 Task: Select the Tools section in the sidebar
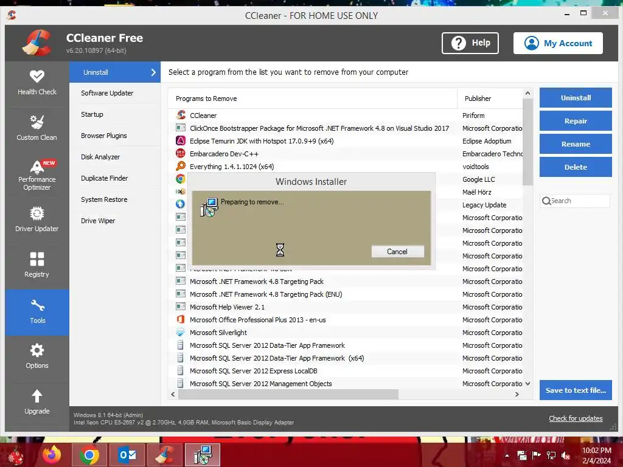point(37,312)
